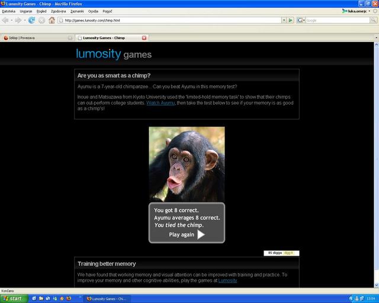This screenshot has width=379, height=303.
Task: Click the chimpanzee photo
Action: click(187, 164)
